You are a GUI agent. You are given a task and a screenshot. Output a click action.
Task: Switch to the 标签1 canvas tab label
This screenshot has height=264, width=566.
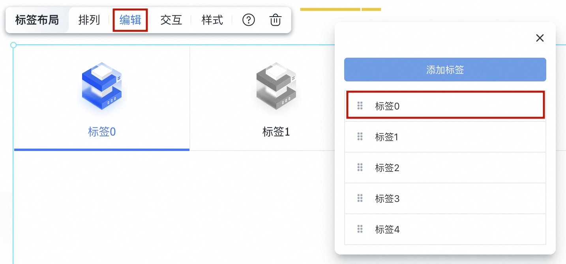(276, 132)
